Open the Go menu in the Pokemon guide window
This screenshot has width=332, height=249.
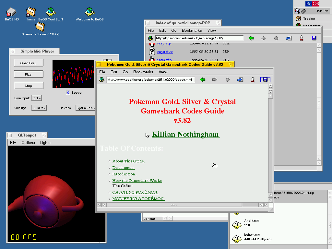click(125, 72)
